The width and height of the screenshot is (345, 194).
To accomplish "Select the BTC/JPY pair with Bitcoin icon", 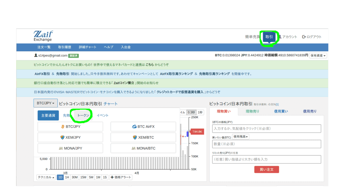I will (x=70, y=127).
